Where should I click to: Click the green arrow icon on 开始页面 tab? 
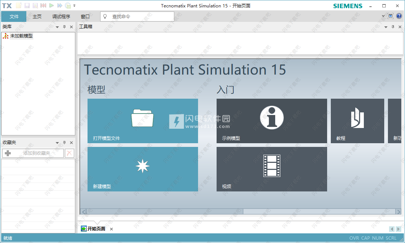point(84,229)
